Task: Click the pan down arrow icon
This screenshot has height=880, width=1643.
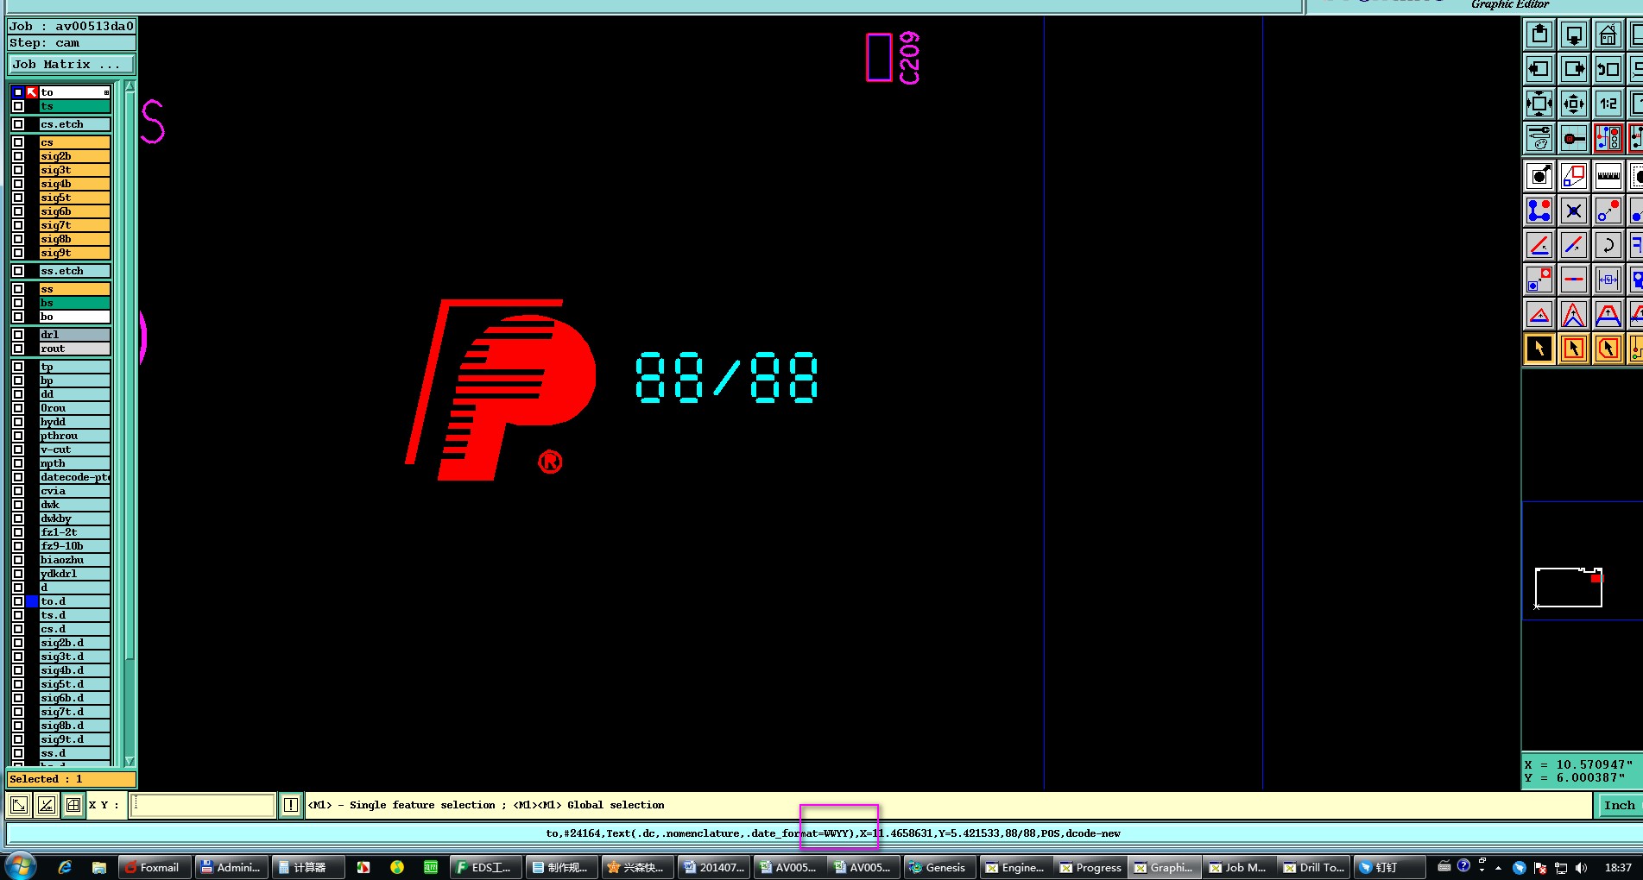Action: [1574, 35]
